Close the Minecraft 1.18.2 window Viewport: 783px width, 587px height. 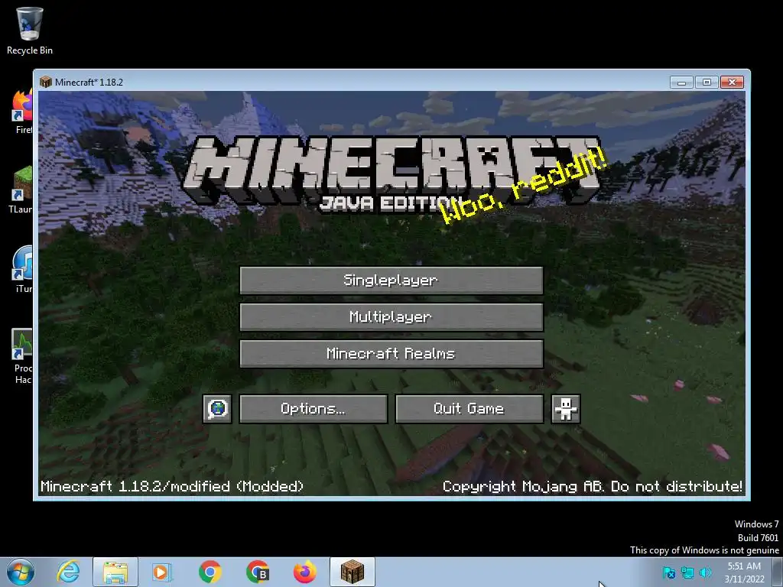[x=732, y=82]
